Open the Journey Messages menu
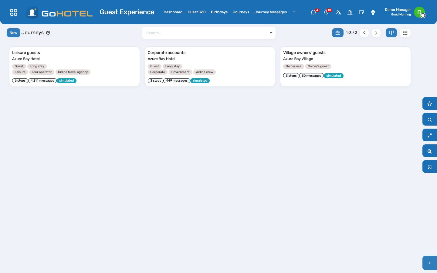The image size is (437, 273). [271, 12]
